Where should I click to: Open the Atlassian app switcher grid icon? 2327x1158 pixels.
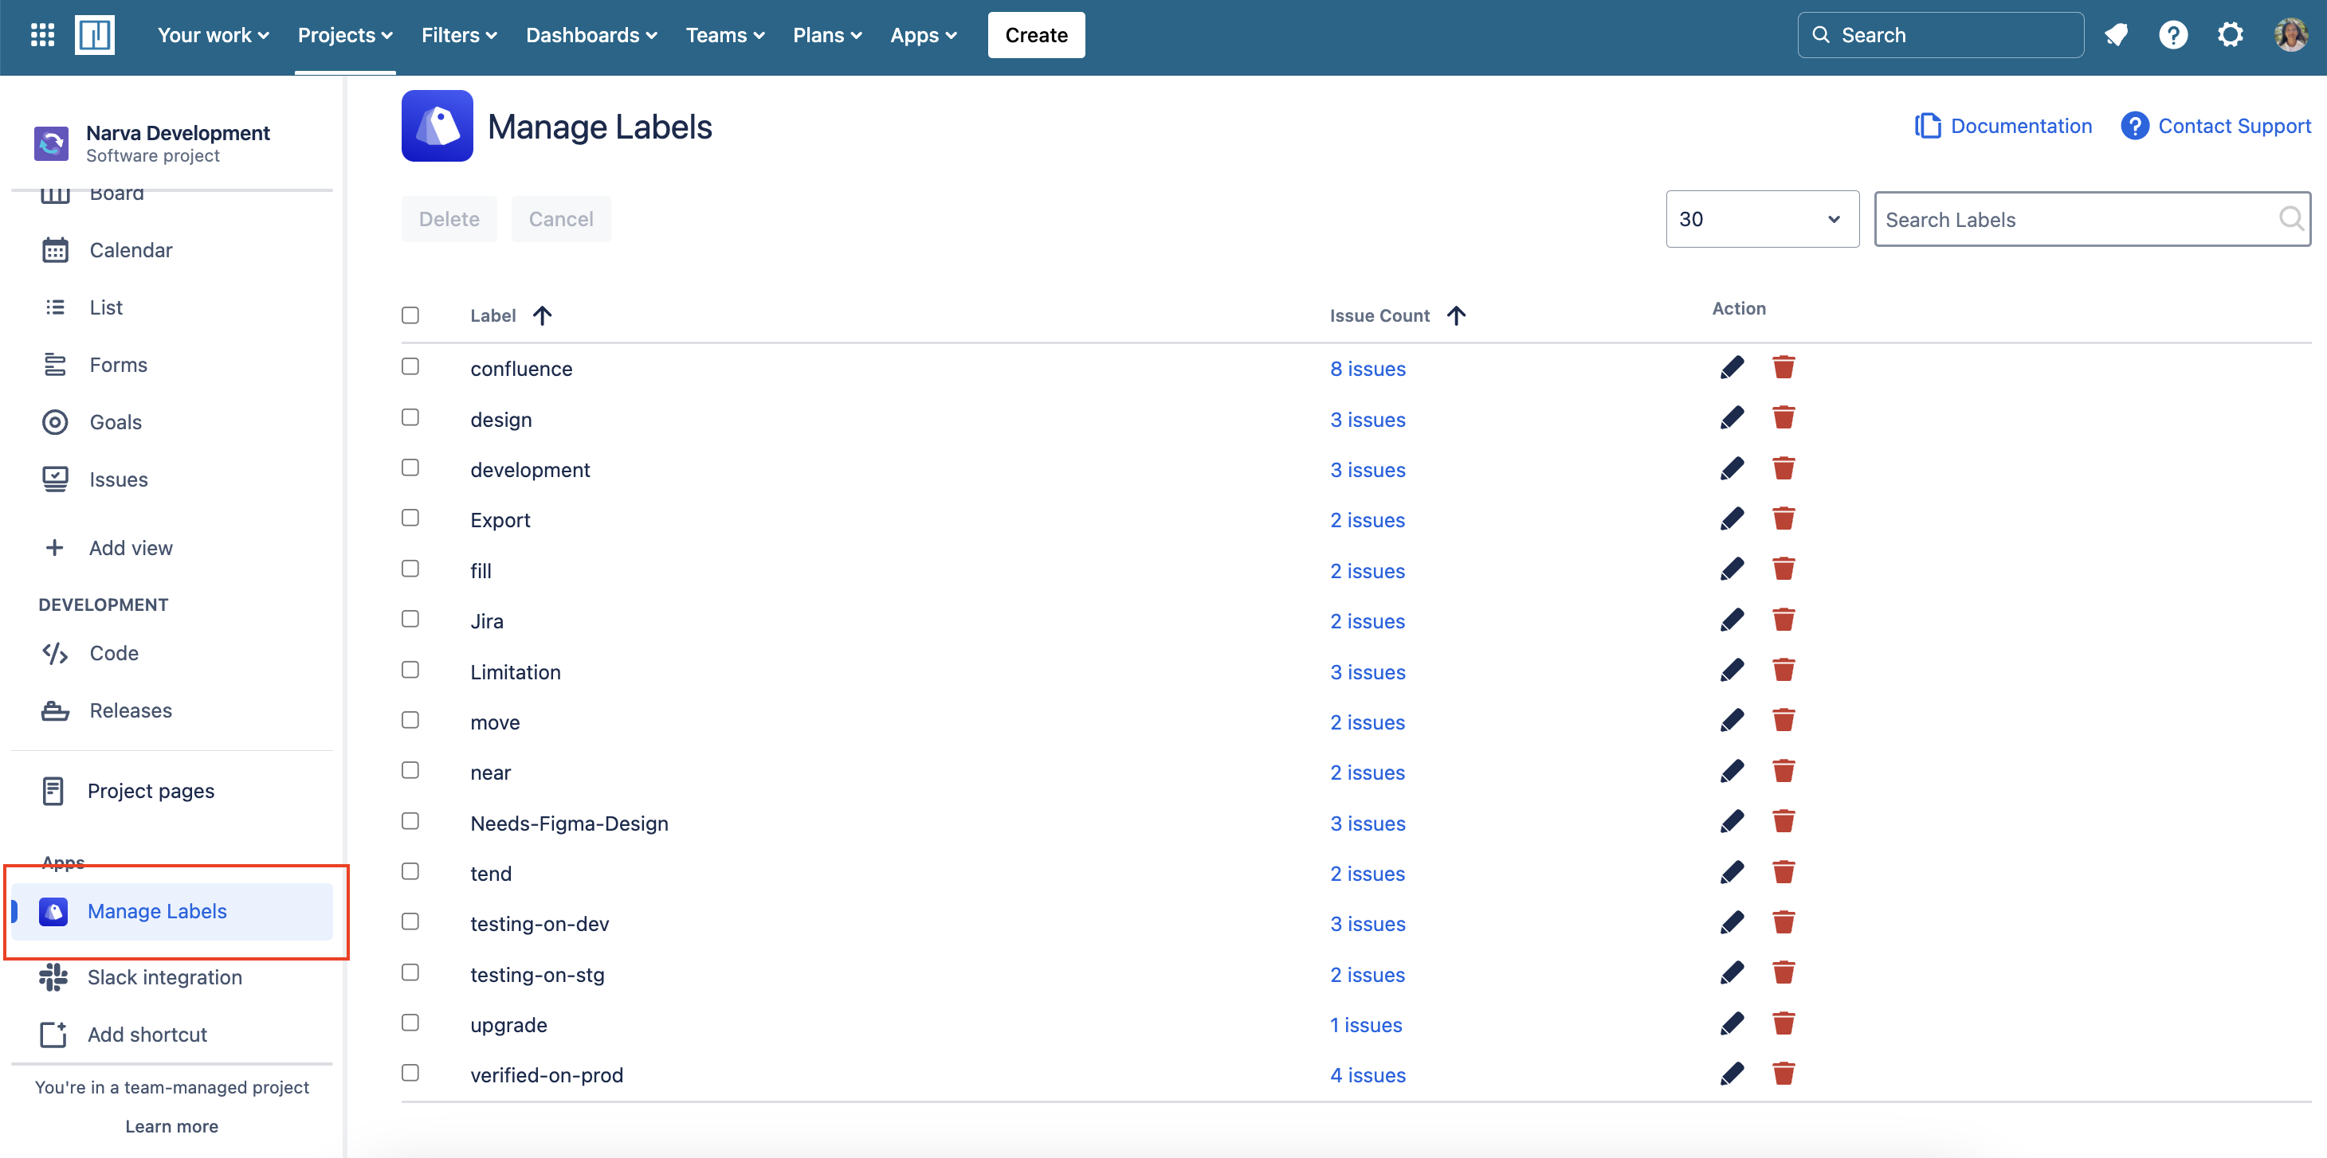click(41, 34)
